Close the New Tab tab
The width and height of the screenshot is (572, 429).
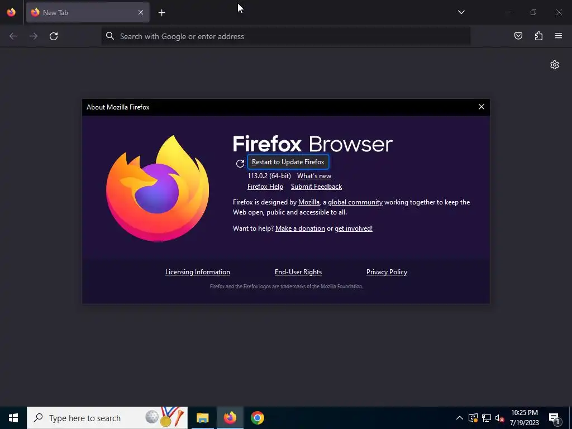141,12
